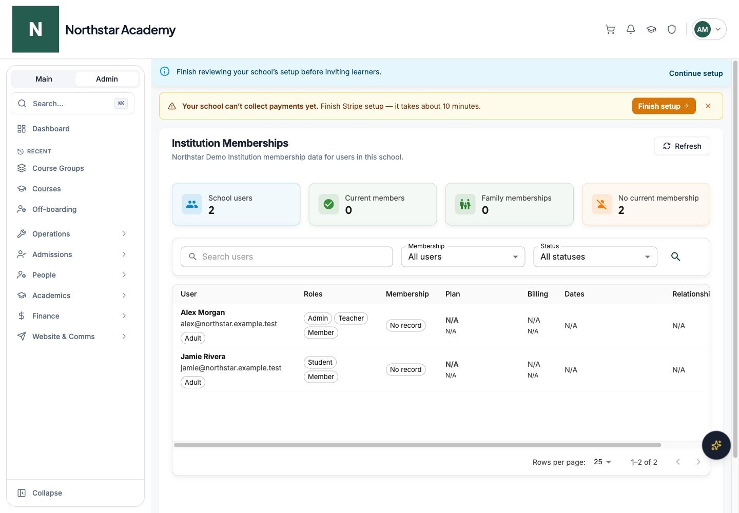739x513 pixels.
Task: Open the shopping cart icon
Action: click(610, 29)
